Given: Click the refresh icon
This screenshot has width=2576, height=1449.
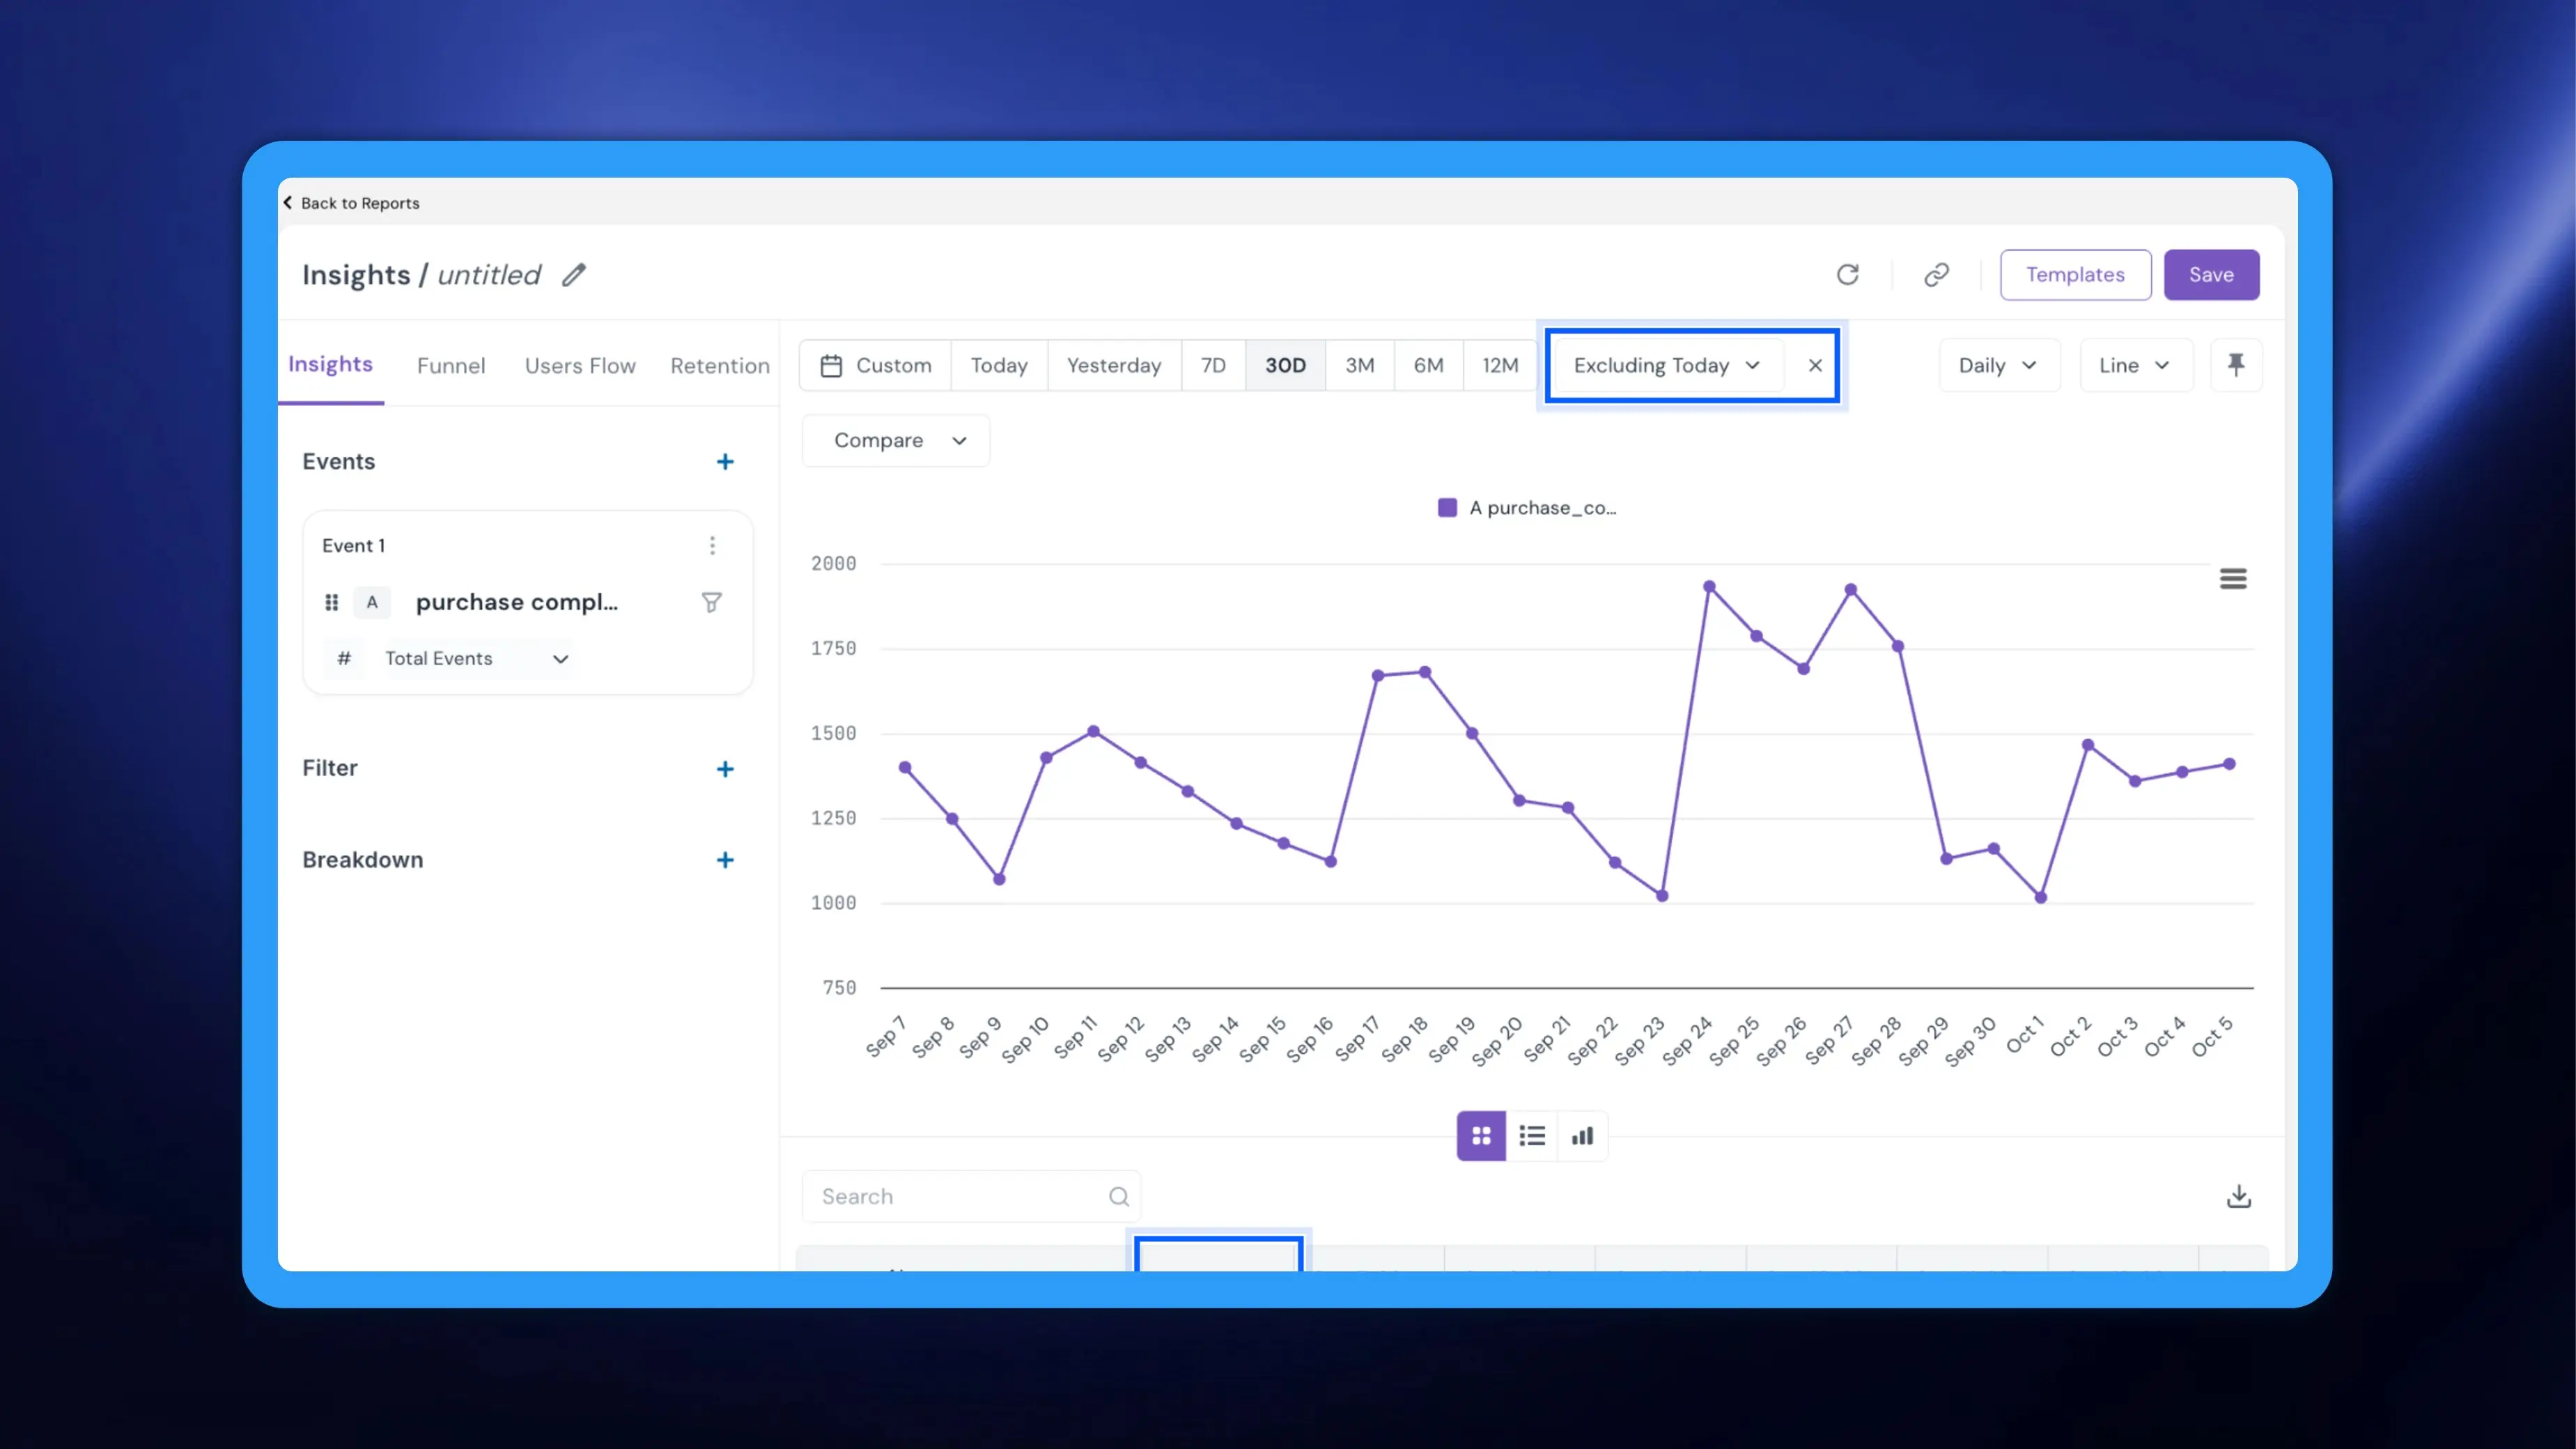Looking at the screenshot, I should click(1847, 275).
